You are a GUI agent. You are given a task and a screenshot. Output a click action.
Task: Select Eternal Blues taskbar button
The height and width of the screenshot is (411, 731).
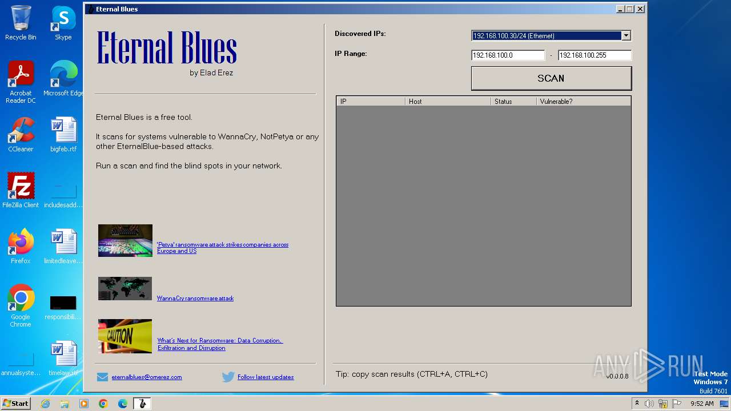(x=142, y=404)
